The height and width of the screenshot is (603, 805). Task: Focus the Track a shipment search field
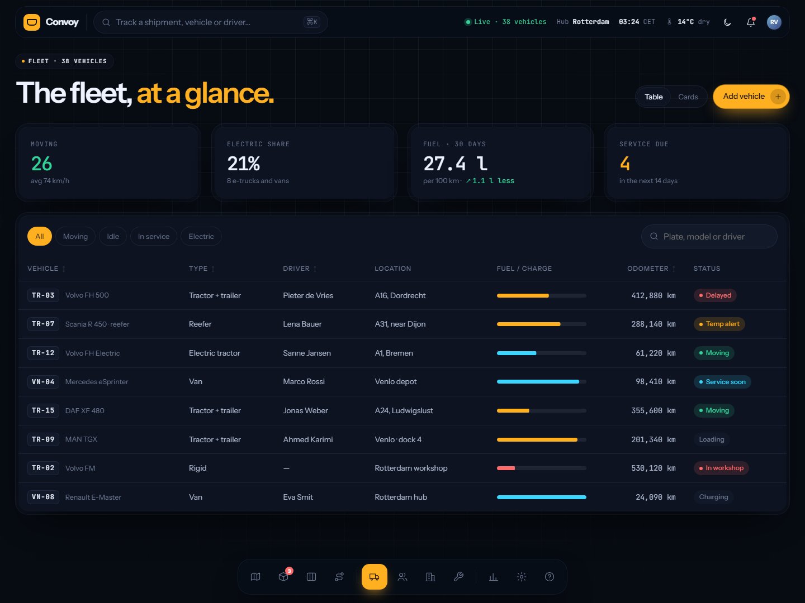point(211,22)
